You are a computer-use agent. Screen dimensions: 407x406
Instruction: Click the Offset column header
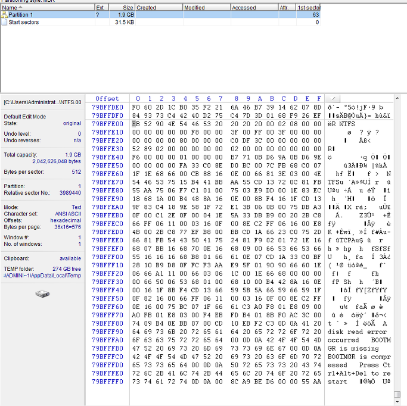click(x=107, y=98)
